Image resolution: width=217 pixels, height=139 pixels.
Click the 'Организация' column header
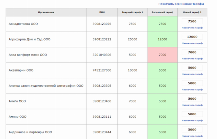pos(46,12)
